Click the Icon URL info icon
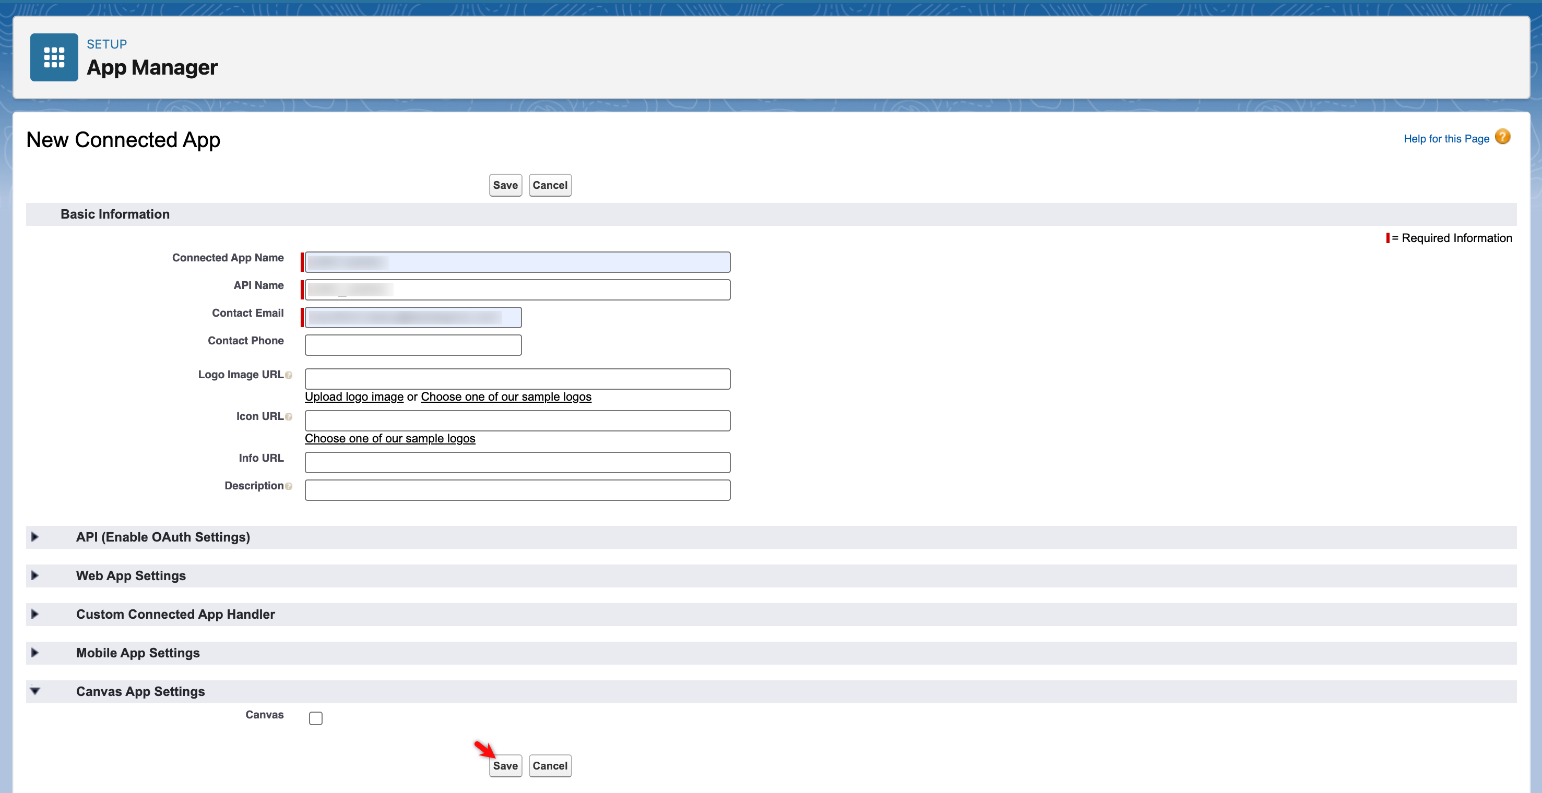The image size is (1542, 793). [289, 417]
